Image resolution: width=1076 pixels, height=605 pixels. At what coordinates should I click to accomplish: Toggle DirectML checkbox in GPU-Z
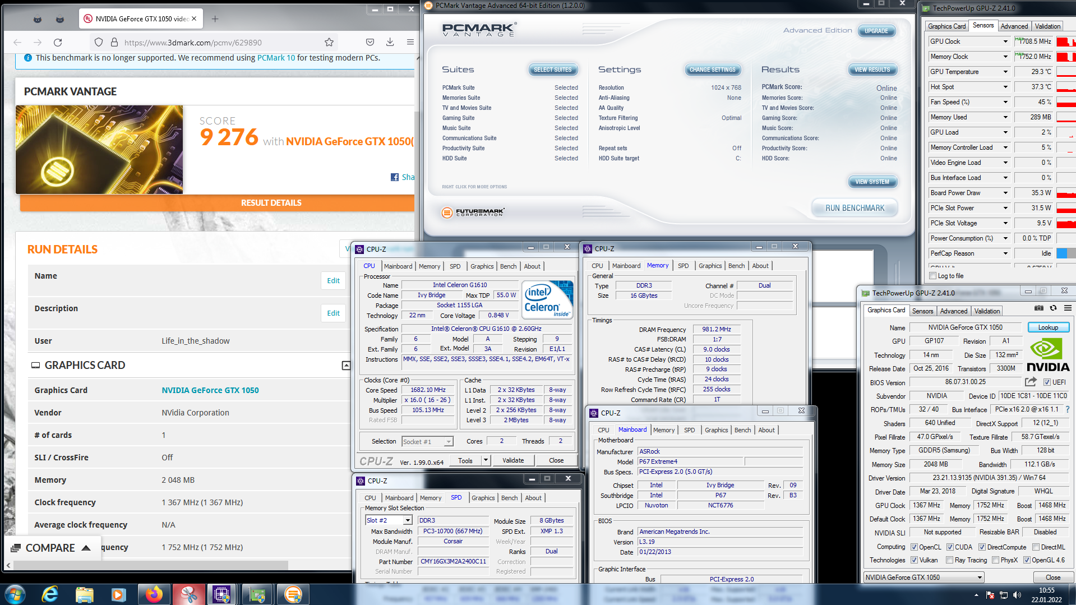click(x=1036, y=547)
